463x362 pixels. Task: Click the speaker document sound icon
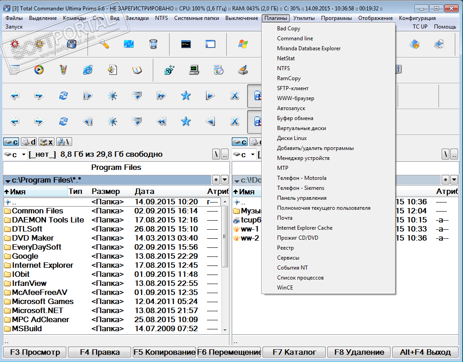pyautogui.click(x=112, y=70)
